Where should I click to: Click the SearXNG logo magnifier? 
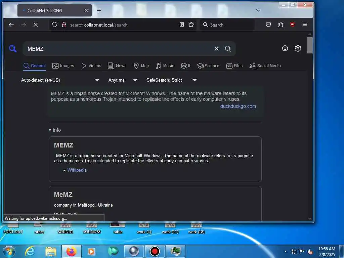click(13, 48)
